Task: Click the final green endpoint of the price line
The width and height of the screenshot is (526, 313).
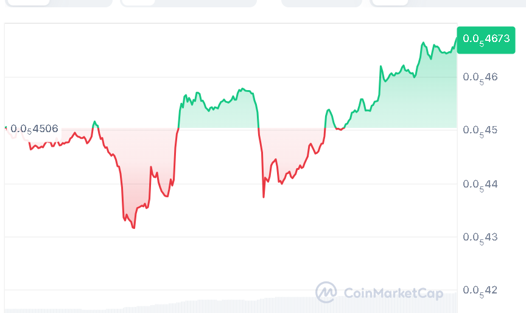Action: (x=456, y=38)
